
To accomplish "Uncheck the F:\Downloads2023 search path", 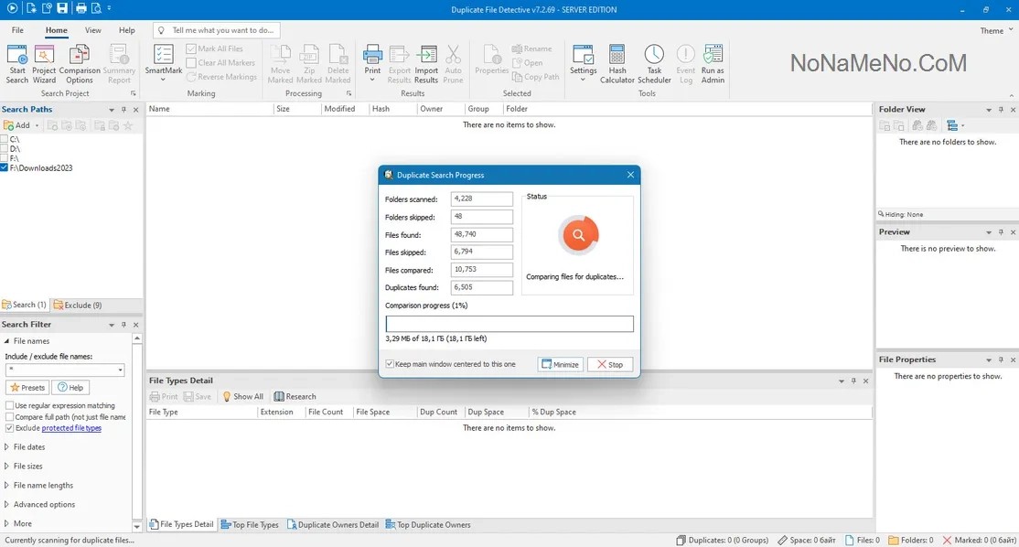I will click(x=5, y=168).
